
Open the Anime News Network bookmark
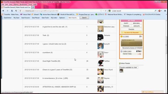[x=48, y=14]
